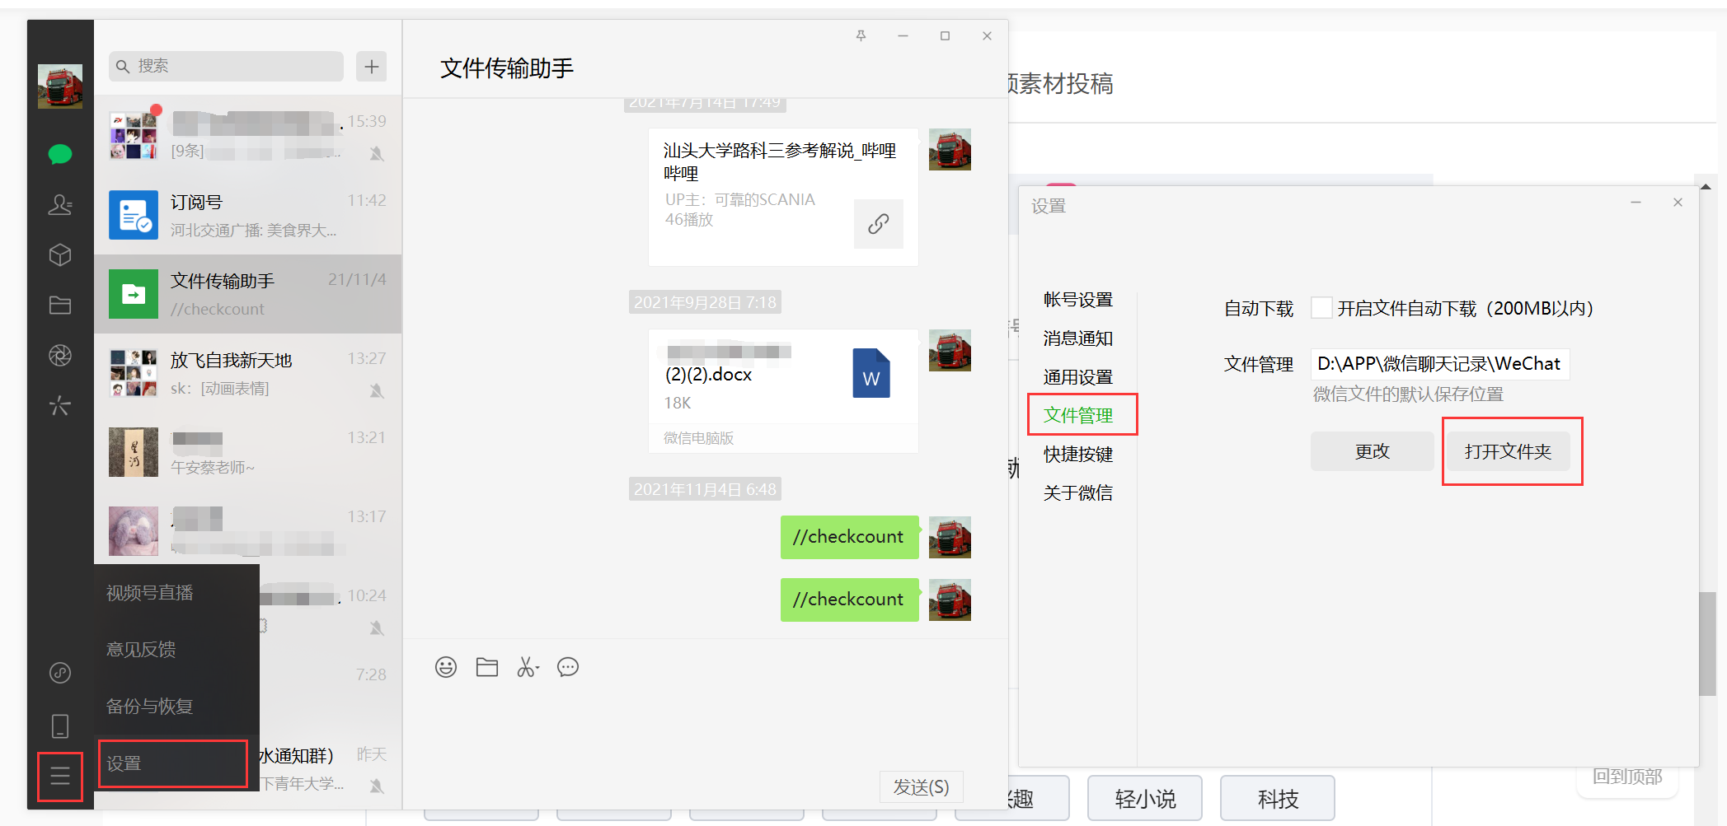Pin the chat window on top
This screenshot has width=1727, height=826.
click(x=861, y=35)
